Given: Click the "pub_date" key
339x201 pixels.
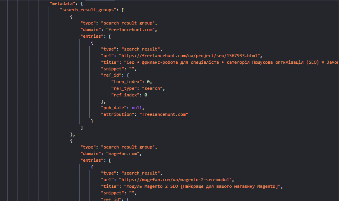Looking at the screenshot, I should click(115, 108).
